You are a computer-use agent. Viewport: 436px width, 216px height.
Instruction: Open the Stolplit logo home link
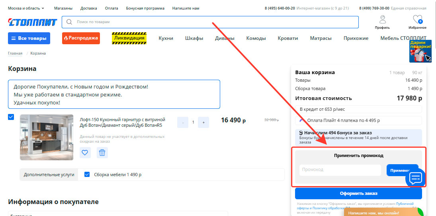pyautogui.click(x=33, y=22)
